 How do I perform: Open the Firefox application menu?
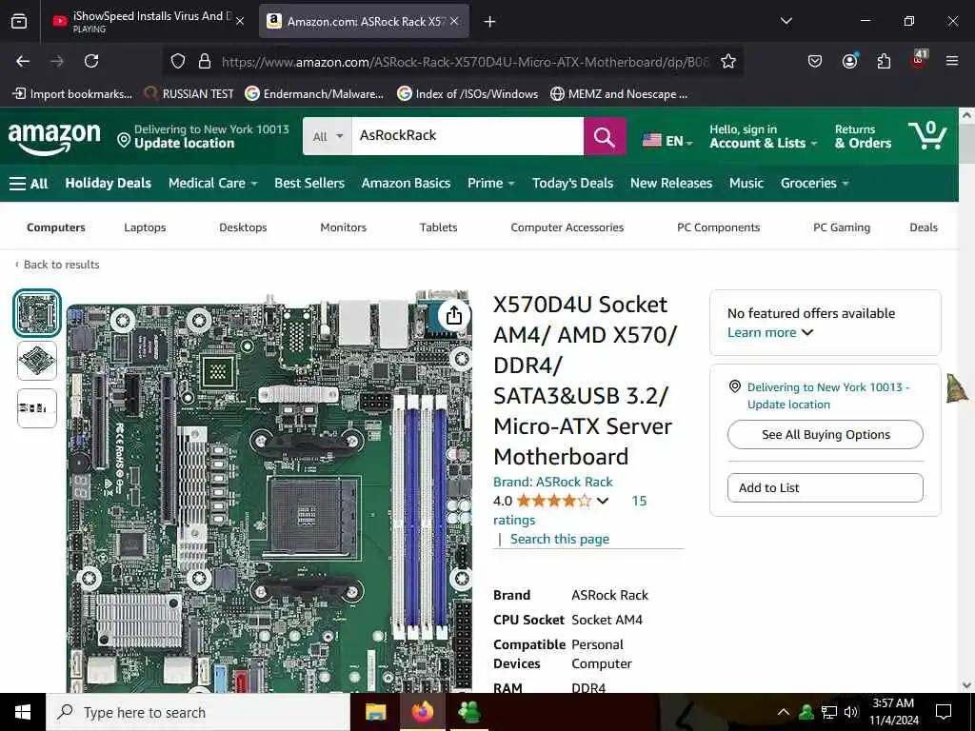pyautogui.click(x=951, y=61)
